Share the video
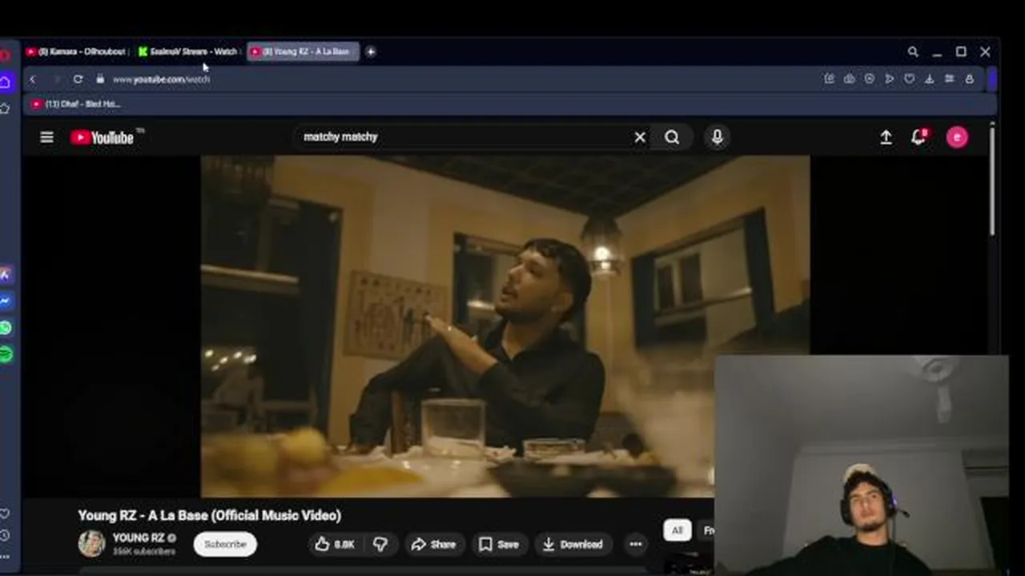Screen dimensions: 1025x576 click(433, 545)
